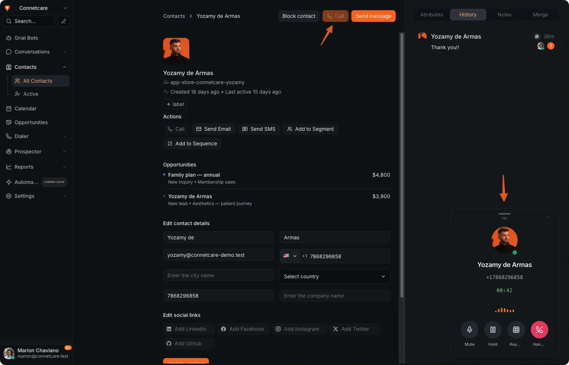Put the active call on hold
Screen dimensions: 569x365
(493, 330)
